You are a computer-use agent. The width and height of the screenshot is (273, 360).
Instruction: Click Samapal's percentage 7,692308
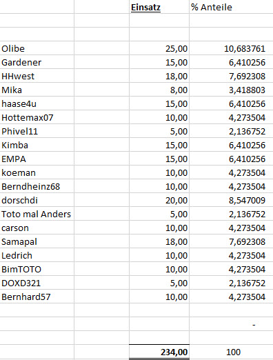tap(231, 241)
